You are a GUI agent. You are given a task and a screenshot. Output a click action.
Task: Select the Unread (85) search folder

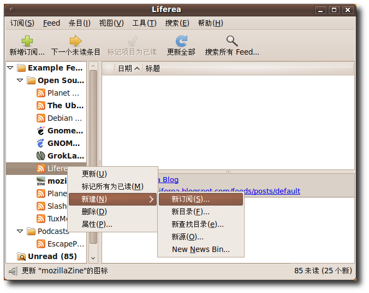(x=46, y=256)
